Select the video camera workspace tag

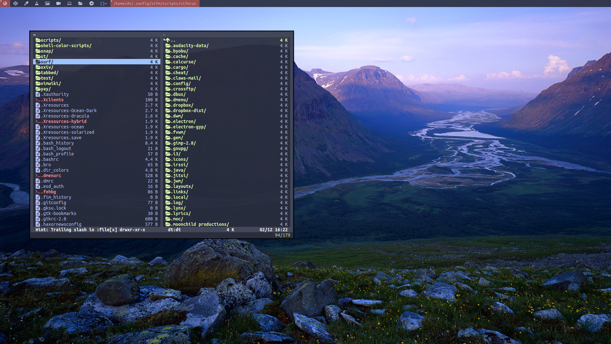[x=59, y=4]
